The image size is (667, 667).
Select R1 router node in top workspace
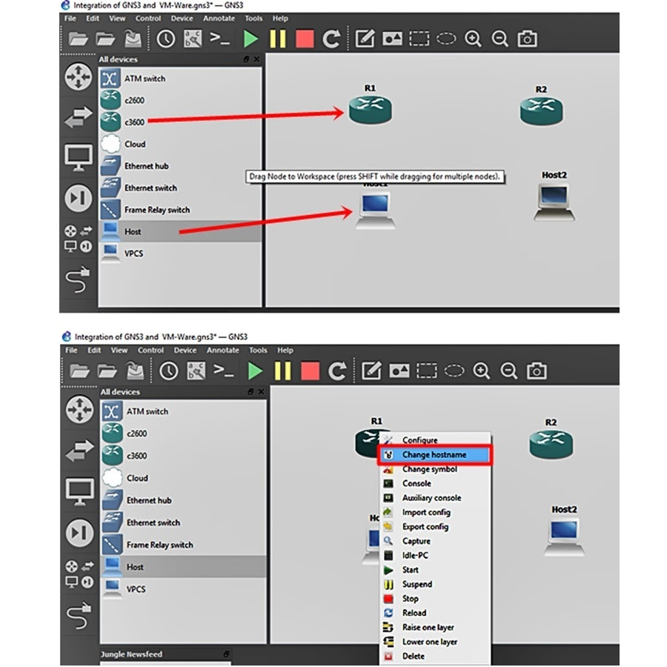tap(370, 110)
